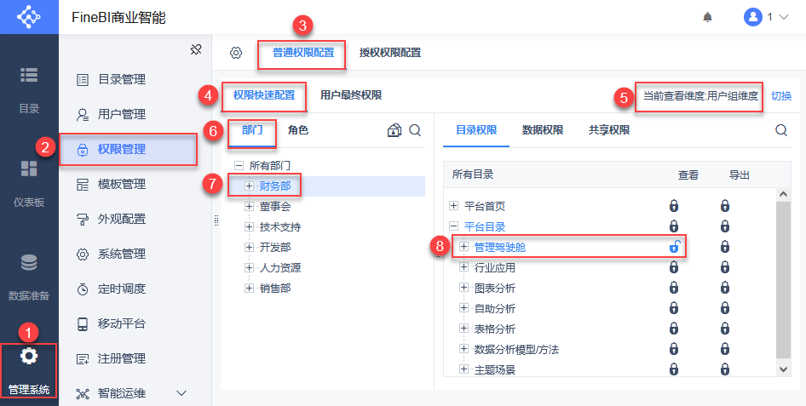Click the gear icon beside 普通权限配置

coord(236,53)
